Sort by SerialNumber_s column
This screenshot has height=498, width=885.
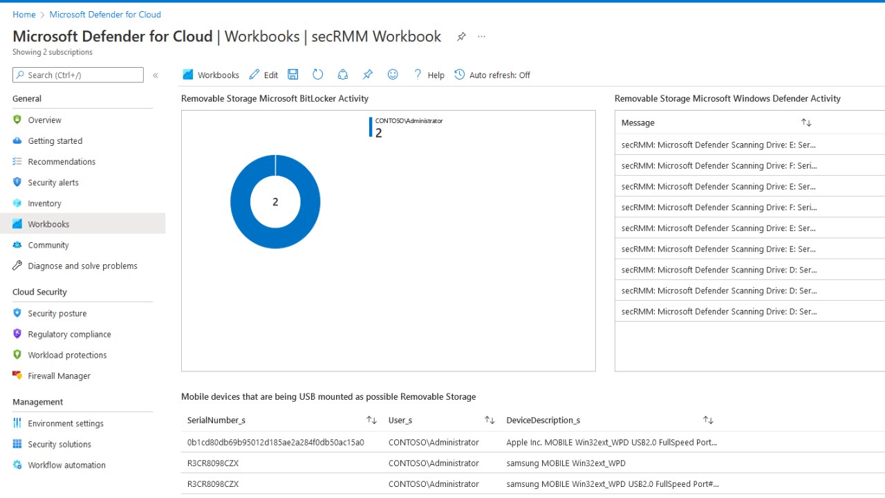(371, 420)
